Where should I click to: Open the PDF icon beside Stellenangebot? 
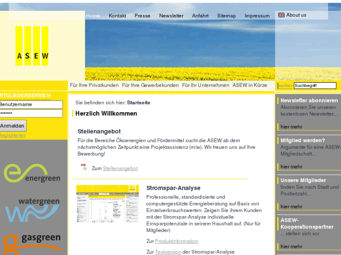[84, 167]
